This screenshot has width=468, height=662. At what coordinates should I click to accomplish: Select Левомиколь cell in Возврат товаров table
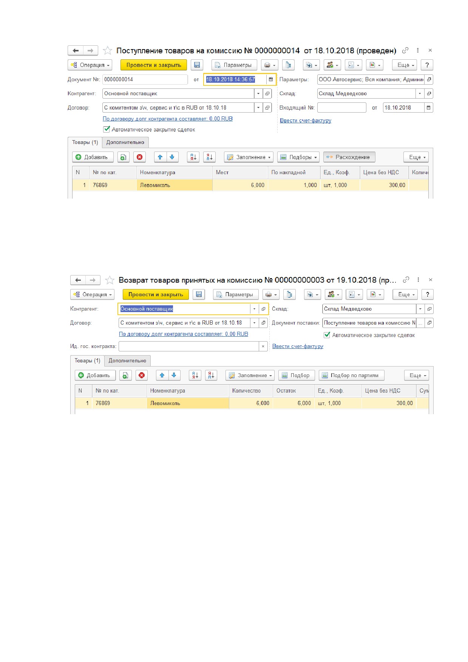[x=188, y=403]
